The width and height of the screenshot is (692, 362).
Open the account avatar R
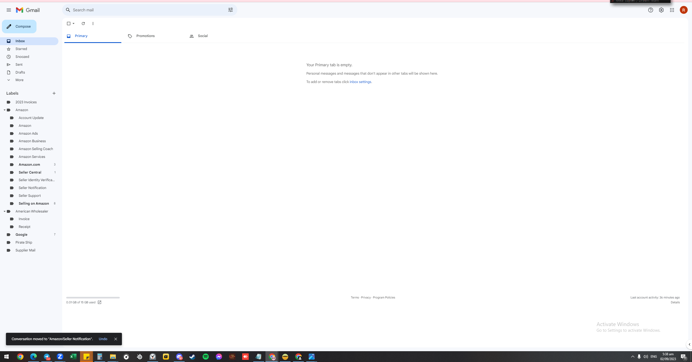[x=684, y=10]
